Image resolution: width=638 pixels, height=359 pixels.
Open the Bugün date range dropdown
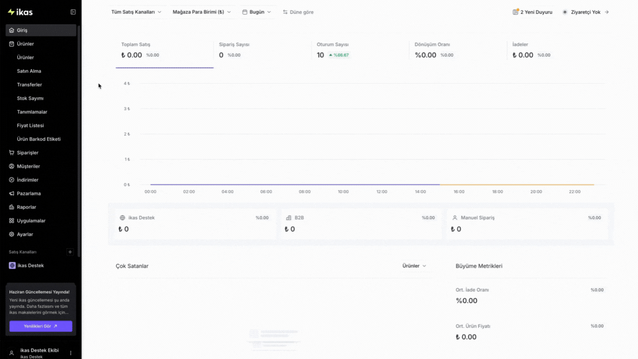tap(256, 12)
